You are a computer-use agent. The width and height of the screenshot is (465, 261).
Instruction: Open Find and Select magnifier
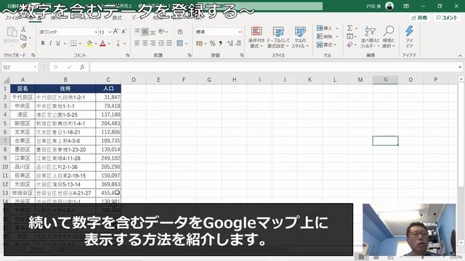pos(389,37)
